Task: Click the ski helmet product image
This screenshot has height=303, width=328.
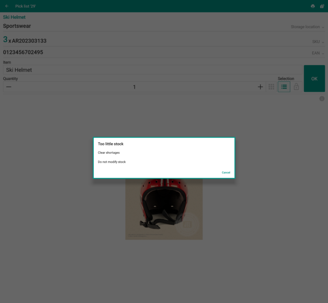Action: click(x=164, y=209)
